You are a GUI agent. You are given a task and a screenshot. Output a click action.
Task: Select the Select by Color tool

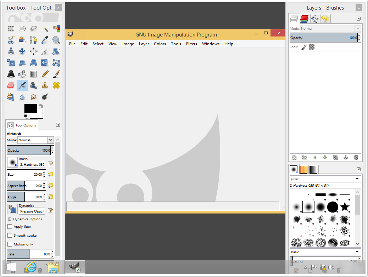point(56,29)
